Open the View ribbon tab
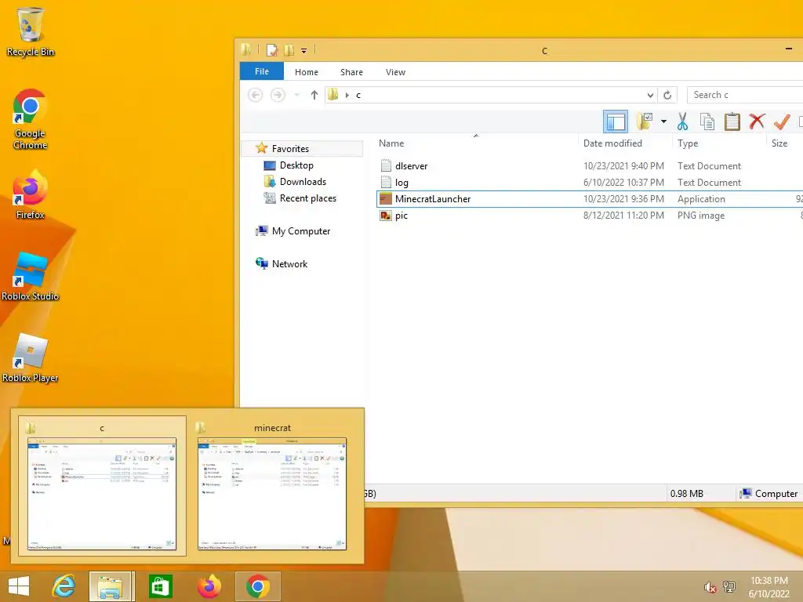This screenshot has width=803, height=602. coord(395,72)
